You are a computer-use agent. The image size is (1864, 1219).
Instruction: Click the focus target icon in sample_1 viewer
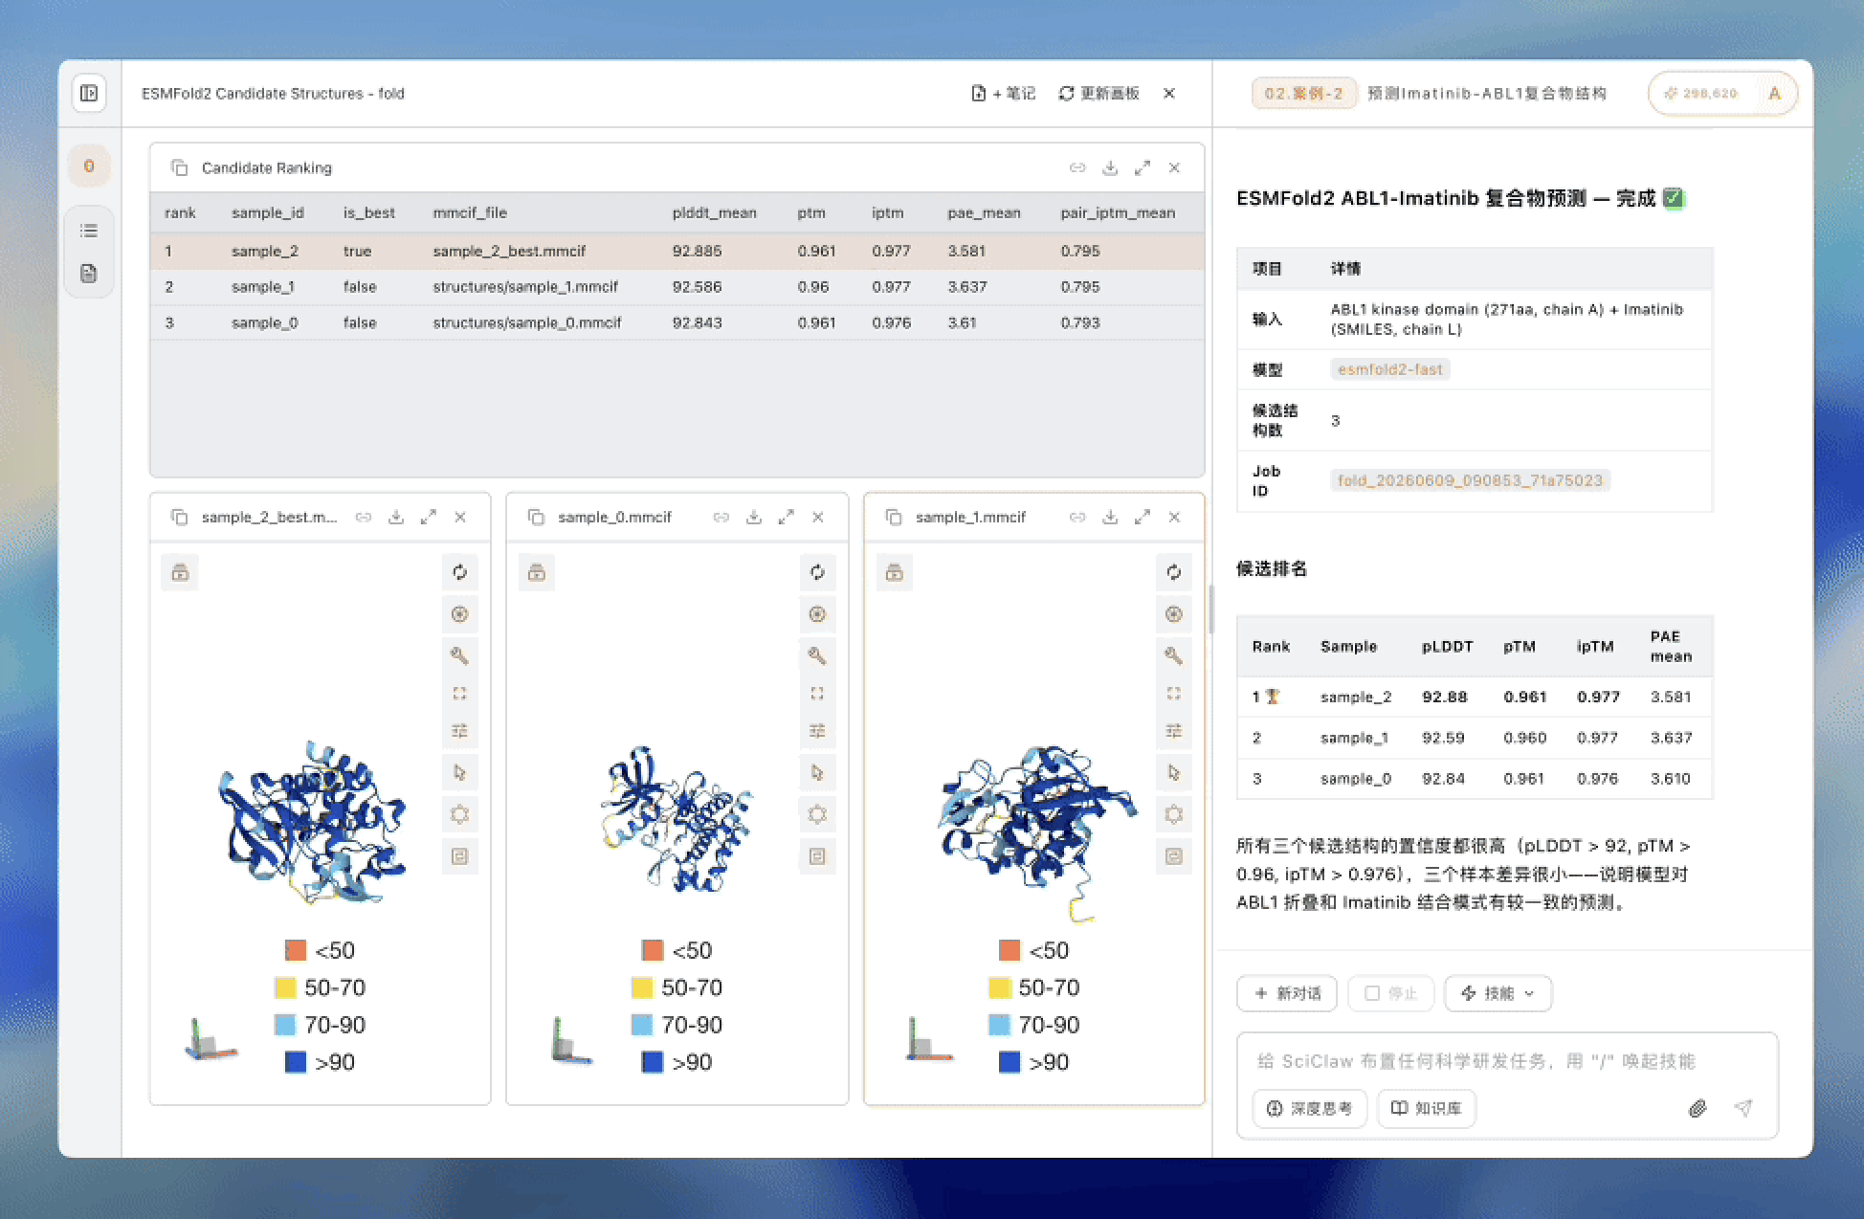click(x=1174, y=614)
